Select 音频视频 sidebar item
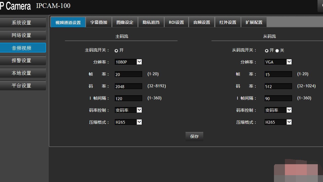Image resolution: width=323 pixels, height=182 pixels. 23,48
